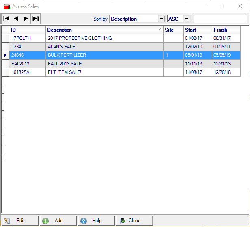250x227 pixels.
Task: Sort by the Description column header
Action: click(x=104, y=30)
